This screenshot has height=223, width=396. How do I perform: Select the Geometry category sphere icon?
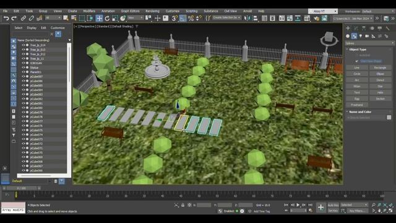click(348, 36)
